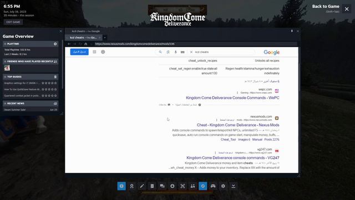
Task: Open the 'Images 6' sub-link
Action: (x=244, y=139)
